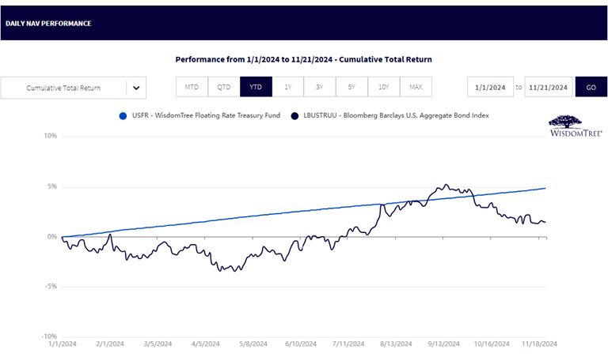Click the 7/11/2024 x-axis label
The width and height of the screenshot is (608, 357).
coord(348,344)
